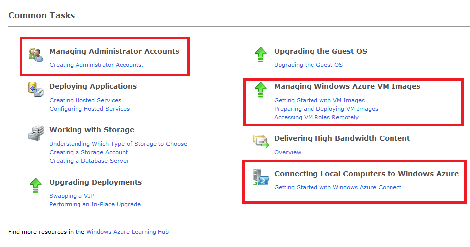Open Preparing and Deploying VM Images link
Image resolution: width=470 pixels, height=247 pixels.
[326, 109]
